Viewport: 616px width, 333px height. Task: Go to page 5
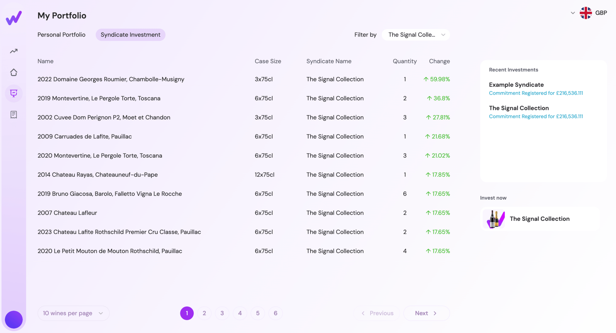coord(258,313)
